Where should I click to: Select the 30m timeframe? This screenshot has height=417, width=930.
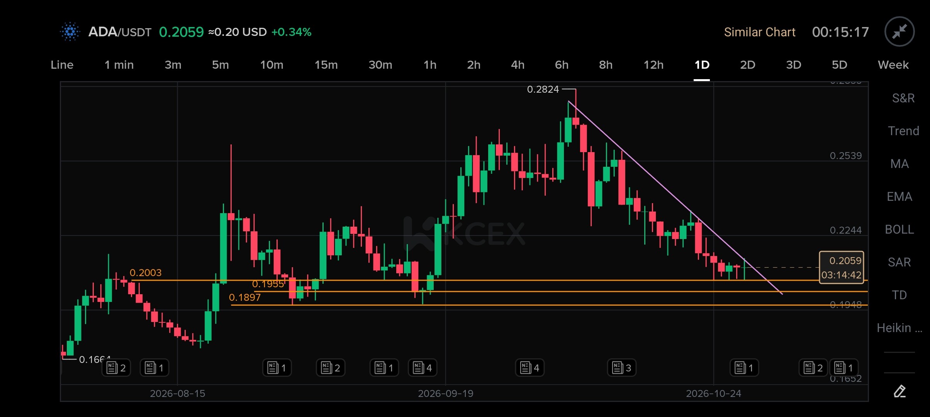coord(380,65)
